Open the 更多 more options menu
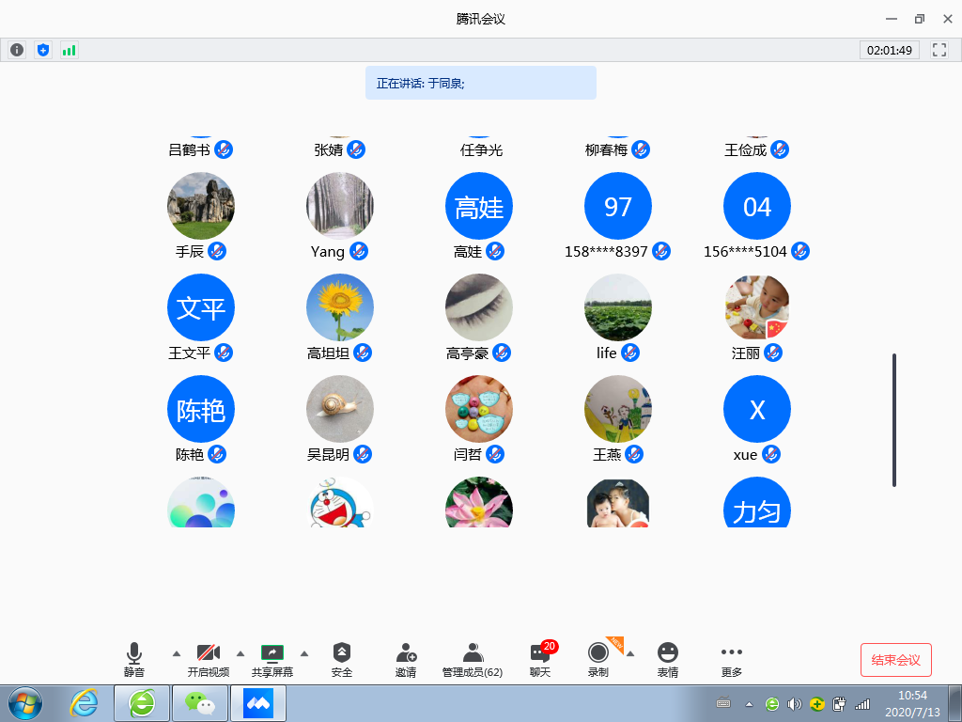Viewport: 962px width, 722px height. (732, 659)
